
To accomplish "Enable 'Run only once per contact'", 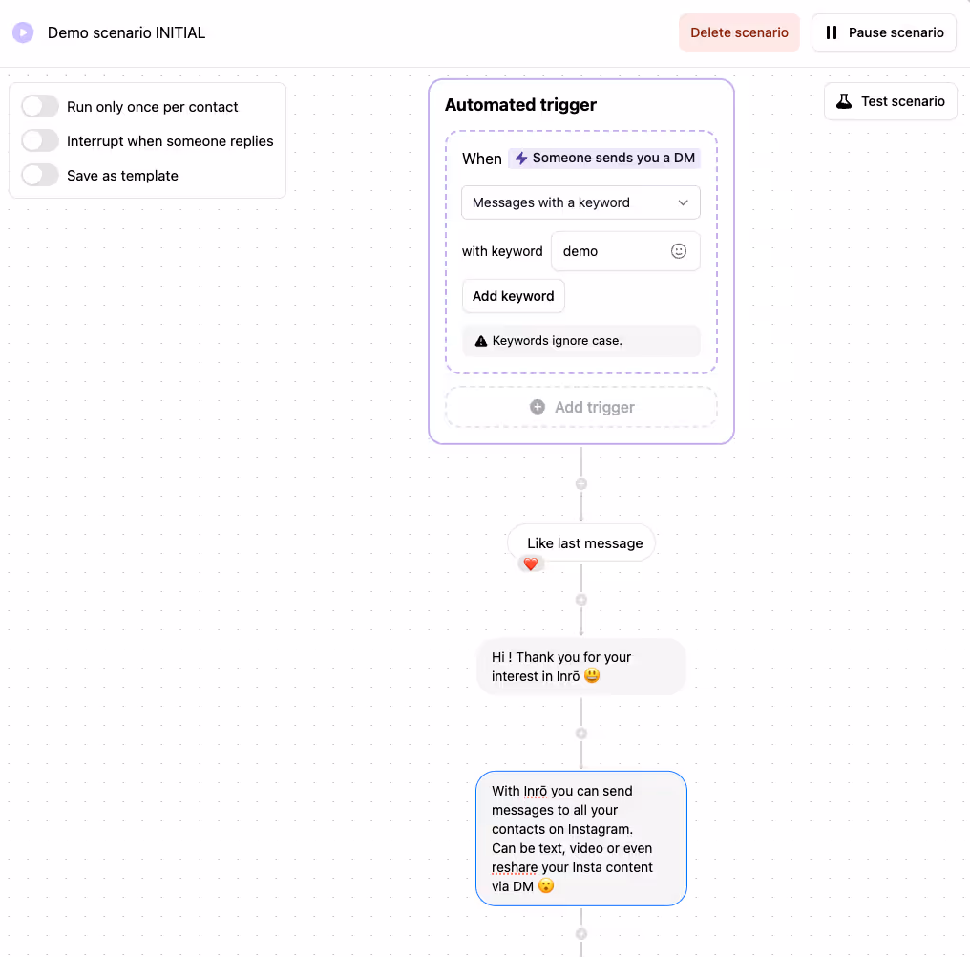I will (39, 106).
